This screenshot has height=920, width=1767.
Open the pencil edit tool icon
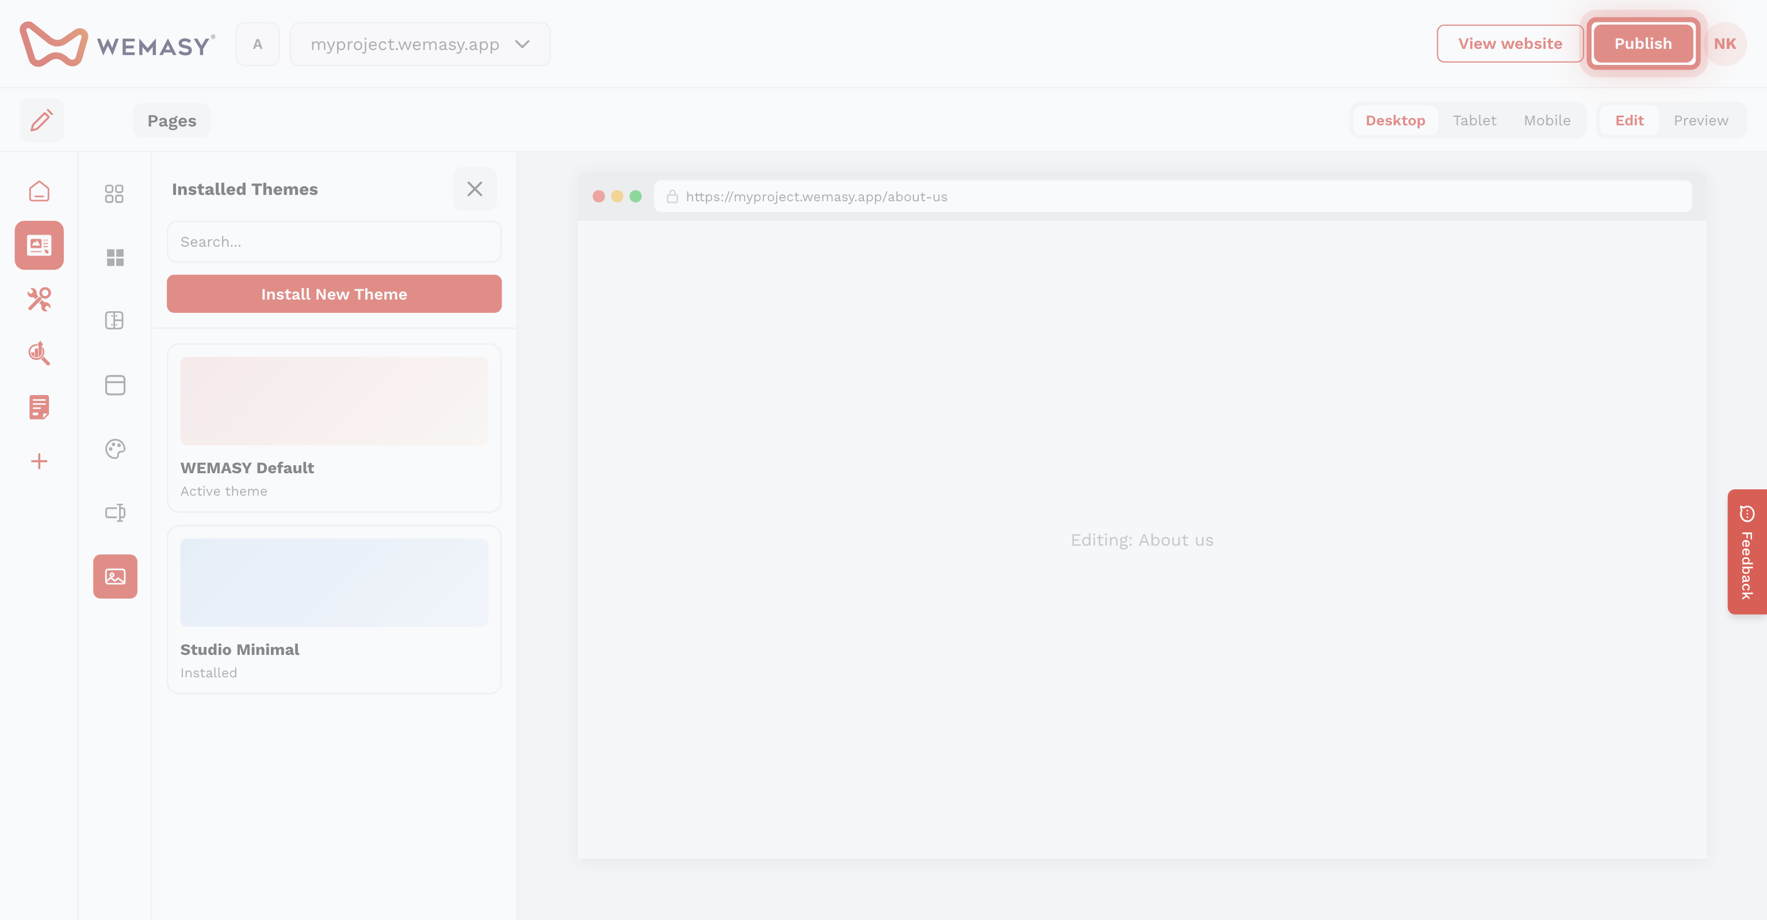click(x=41, y=120)
